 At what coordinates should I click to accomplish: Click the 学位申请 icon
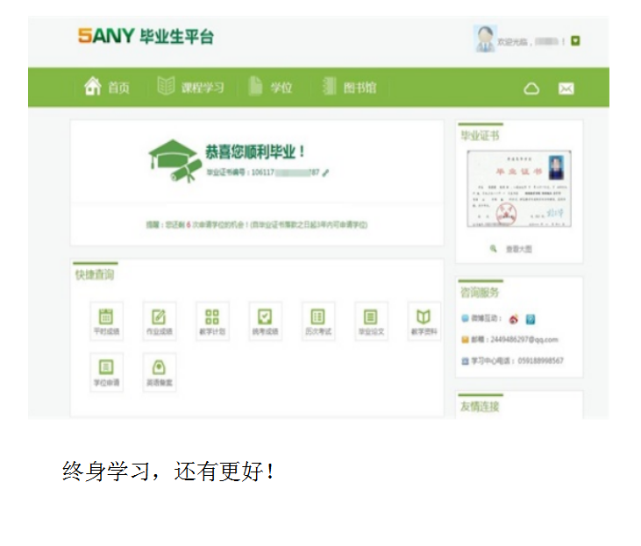point(106,368)
